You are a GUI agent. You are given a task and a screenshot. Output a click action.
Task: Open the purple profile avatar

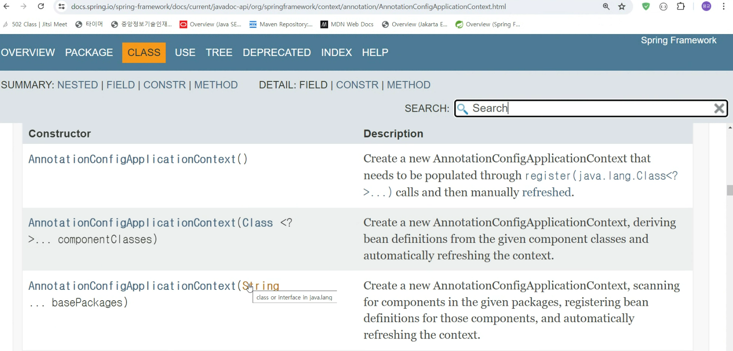click(x=706, y=6)
